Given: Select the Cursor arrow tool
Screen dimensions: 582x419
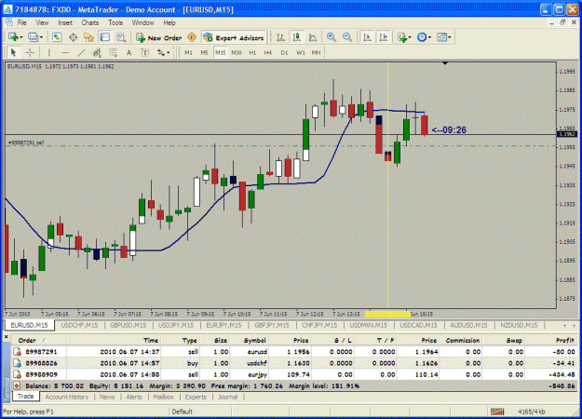Looking at the screenshot, I should coord(14,53).
